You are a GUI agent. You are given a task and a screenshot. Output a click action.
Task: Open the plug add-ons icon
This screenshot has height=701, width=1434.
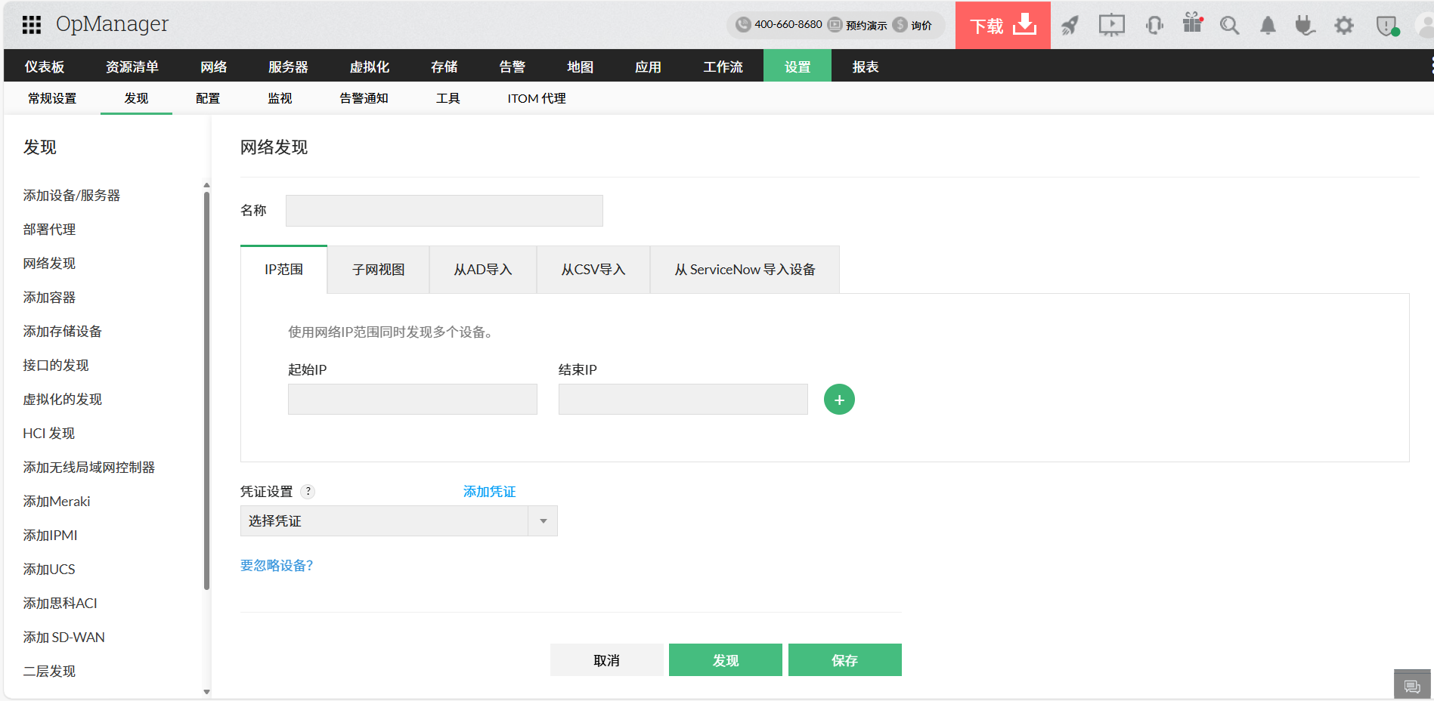1305,25
